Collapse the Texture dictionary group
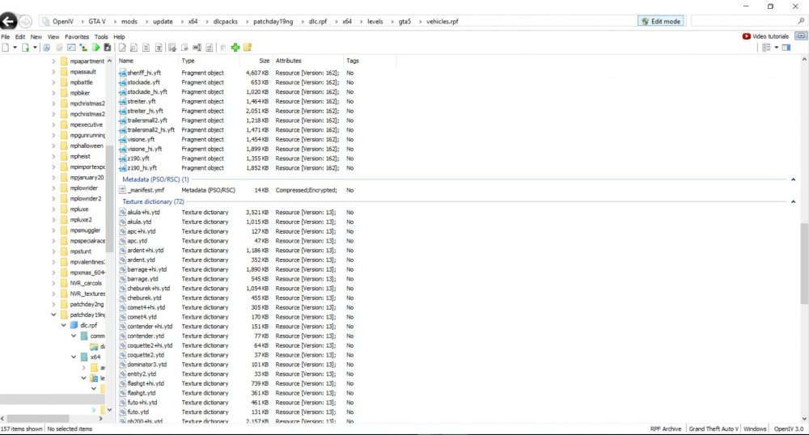809x435 pixels. click(x=793, y=202)
